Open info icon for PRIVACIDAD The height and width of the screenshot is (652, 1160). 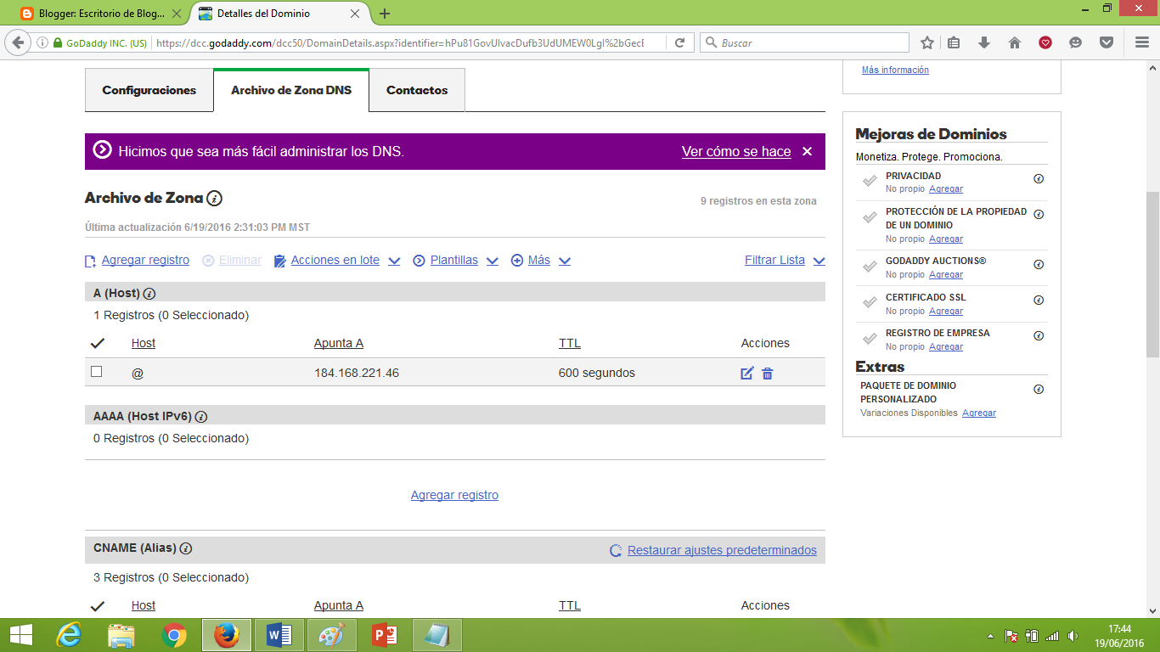[1039, 179]
